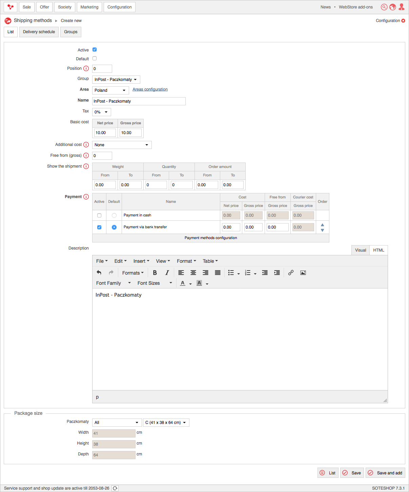Image resolution: width=409 pixels, height=492 pixels.
Task: Click the info icon beside Position
Action: [86, 68]
